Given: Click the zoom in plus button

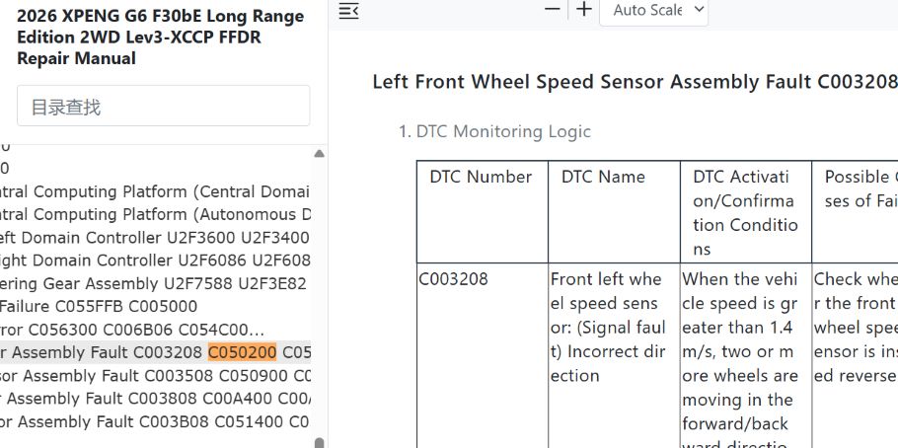Looking at the screenshot, I should [x=583, y=9].
